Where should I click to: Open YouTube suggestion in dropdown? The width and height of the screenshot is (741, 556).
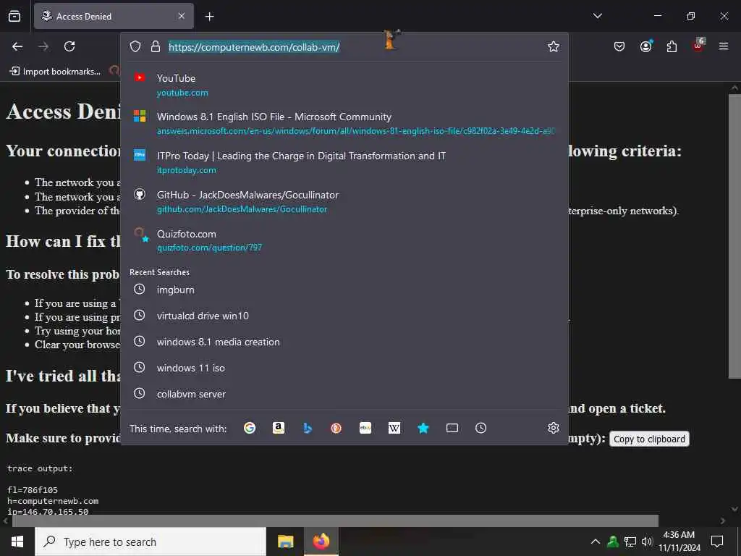344,85
